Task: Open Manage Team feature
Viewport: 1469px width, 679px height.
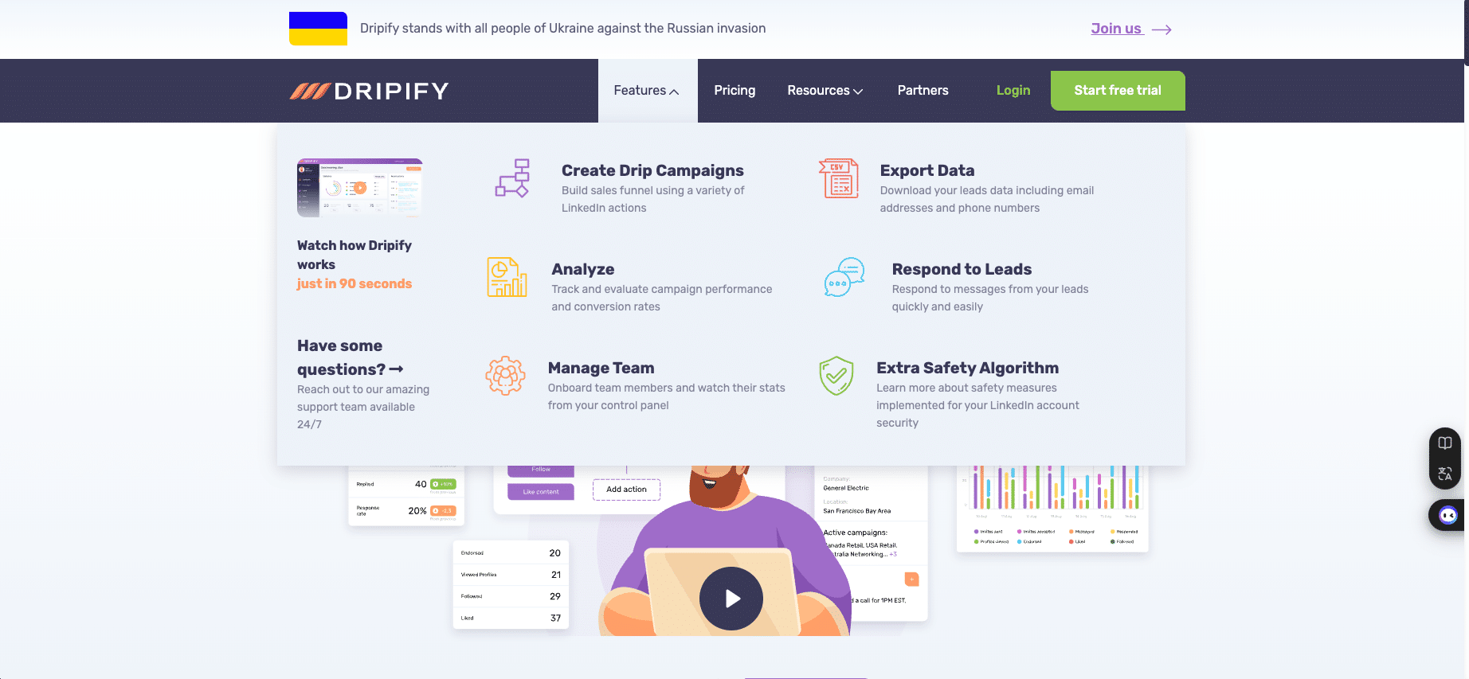Action: [x=601, y=368]
